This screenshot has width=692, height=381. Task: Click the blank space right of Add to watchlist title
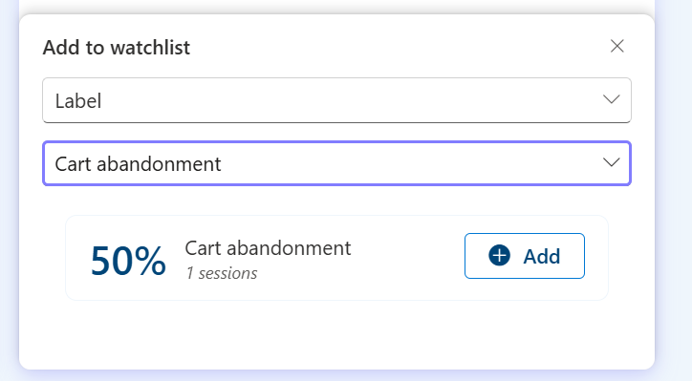click(x=398, y=47)
